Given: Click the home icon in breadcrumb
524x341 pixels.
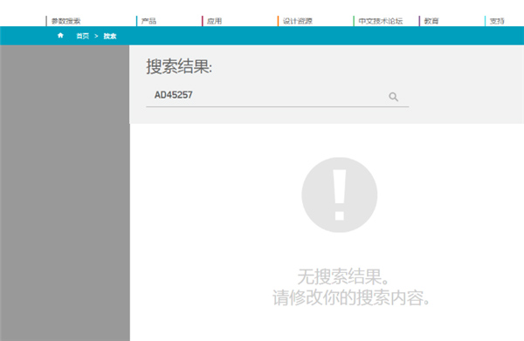Looking at the screenshot, I should pos(60,36).
